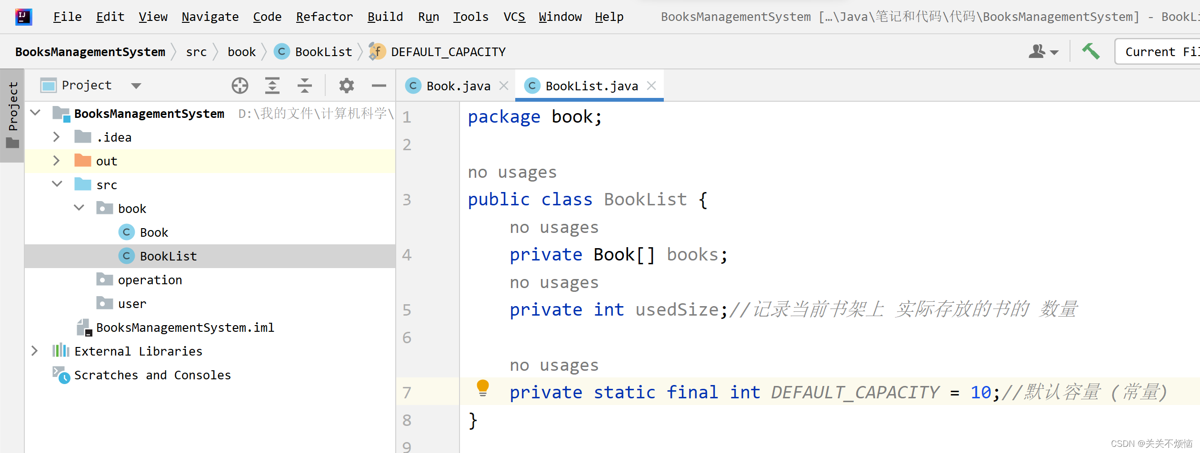Screen dimensions: 1200x453
Task: Open the Code menu
Action: point(267,17)
